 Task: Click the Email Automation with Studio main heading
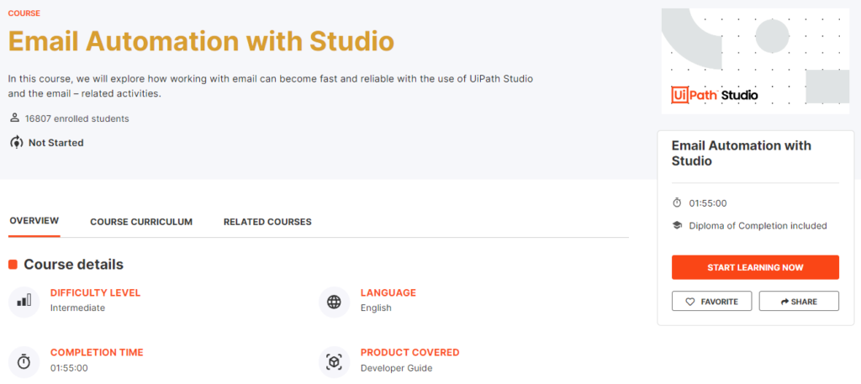(201, 40)
